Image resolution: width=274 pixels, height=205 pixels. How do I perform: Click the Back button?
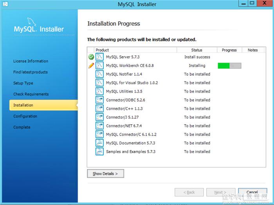point(189,192)
